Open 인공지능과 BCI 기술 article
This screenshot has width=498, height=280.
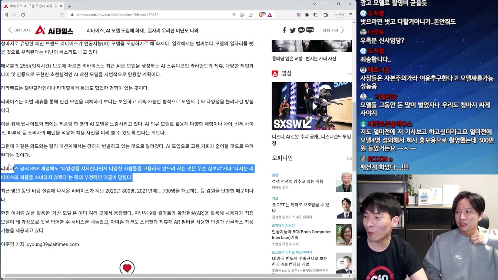point(301,234)
